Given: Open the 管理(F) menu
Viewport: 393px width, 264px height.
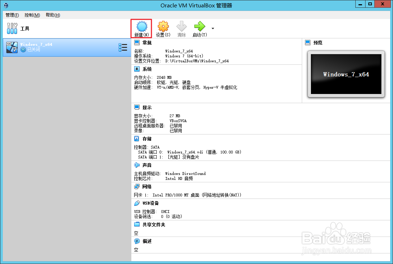Looking at the screenshot, I should click(12, 15).
